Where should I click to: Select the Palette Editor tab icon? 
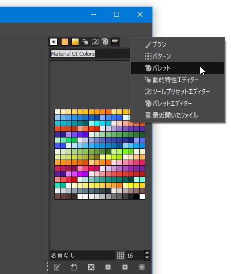[x=105, y=42]
